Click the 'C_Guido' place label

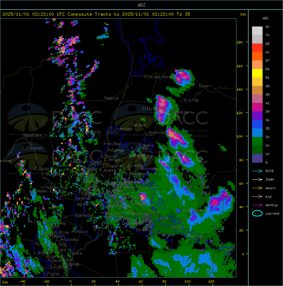[41, 169]
